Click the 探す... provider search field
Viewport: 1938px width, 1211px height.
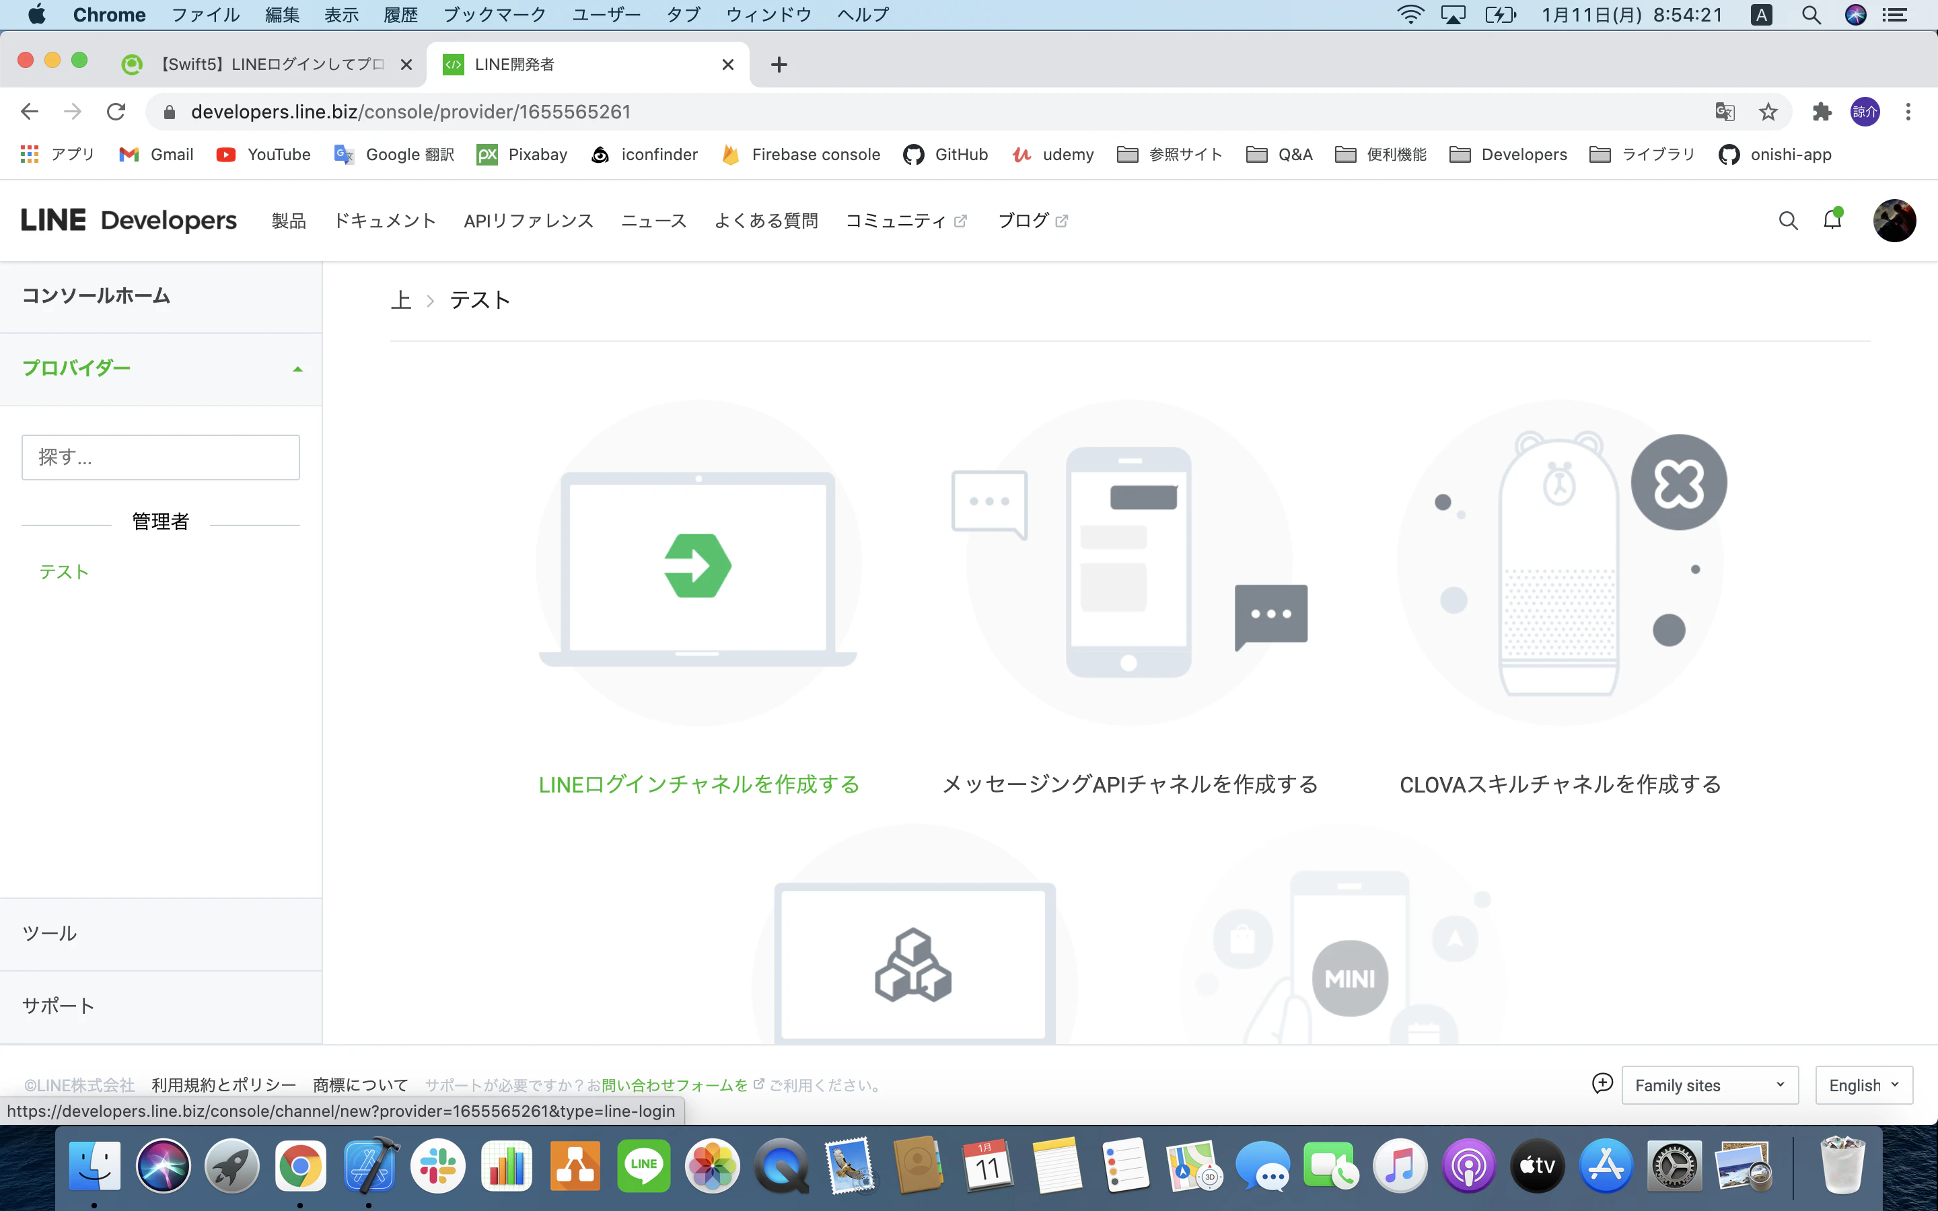point(161,457)
